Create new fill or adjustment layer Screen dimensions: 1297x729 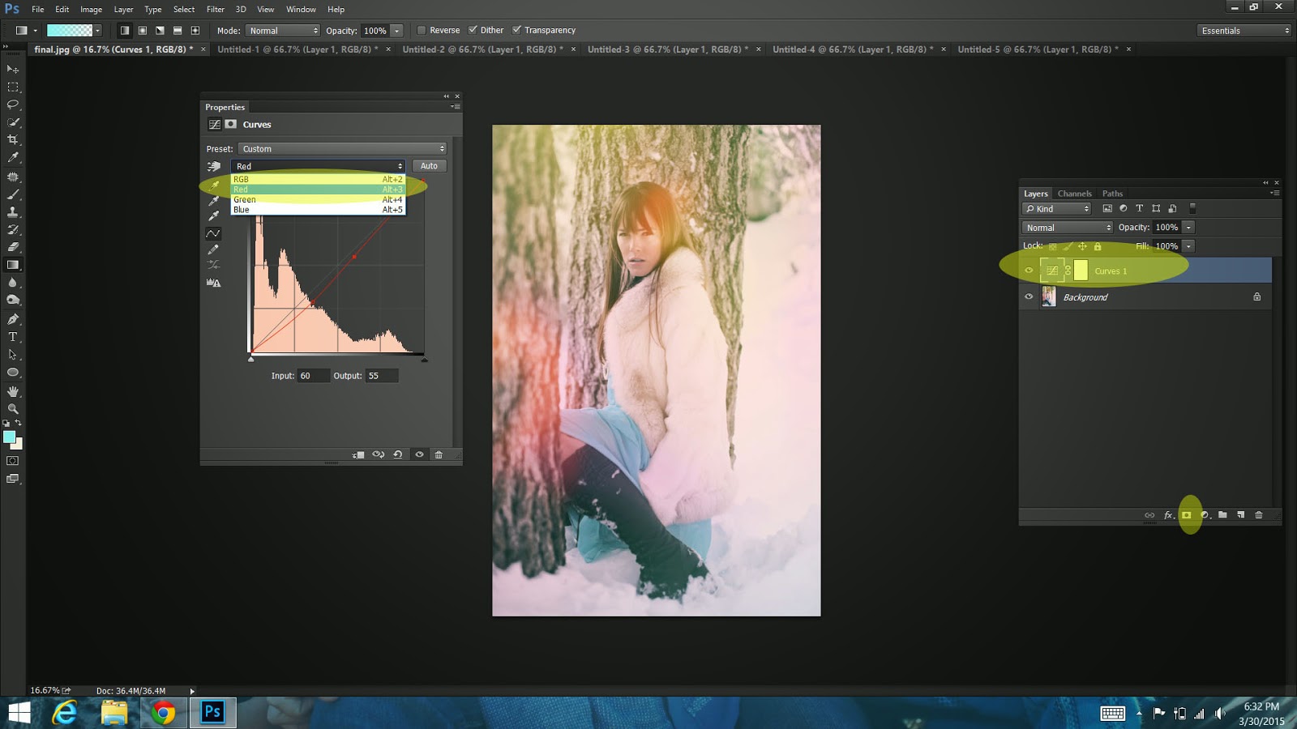[x=1205, y=515]
